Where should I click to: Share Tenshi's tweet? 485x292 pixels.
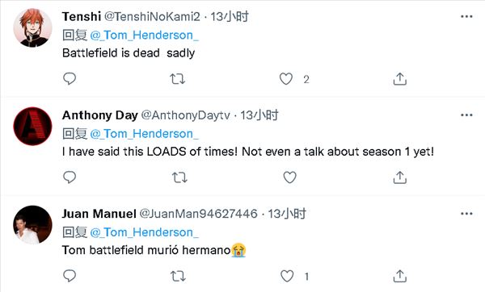click(399, 79)
